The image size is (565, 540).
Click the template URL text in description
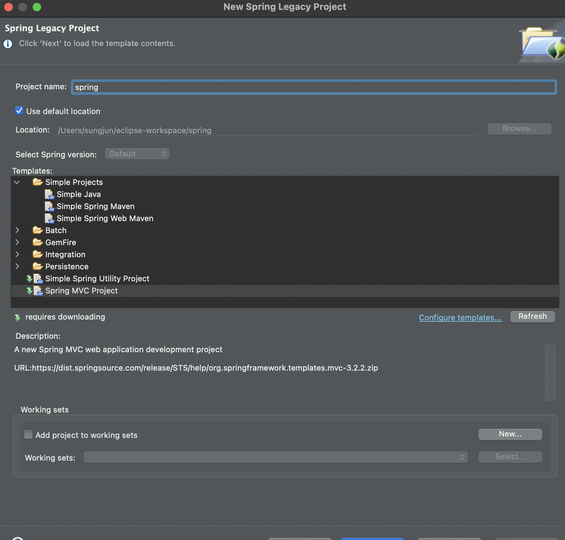[x=196, y=368]
